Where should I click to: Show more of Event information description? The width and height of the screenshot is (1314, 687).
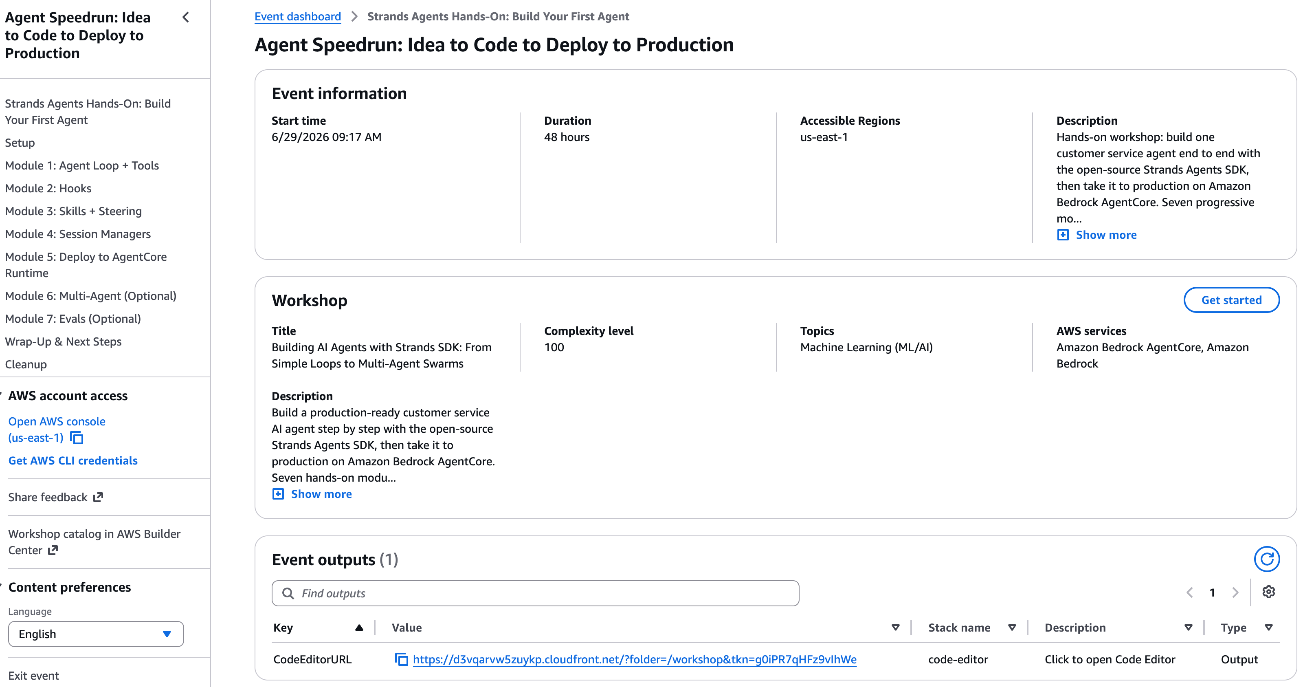[1106, 235]
